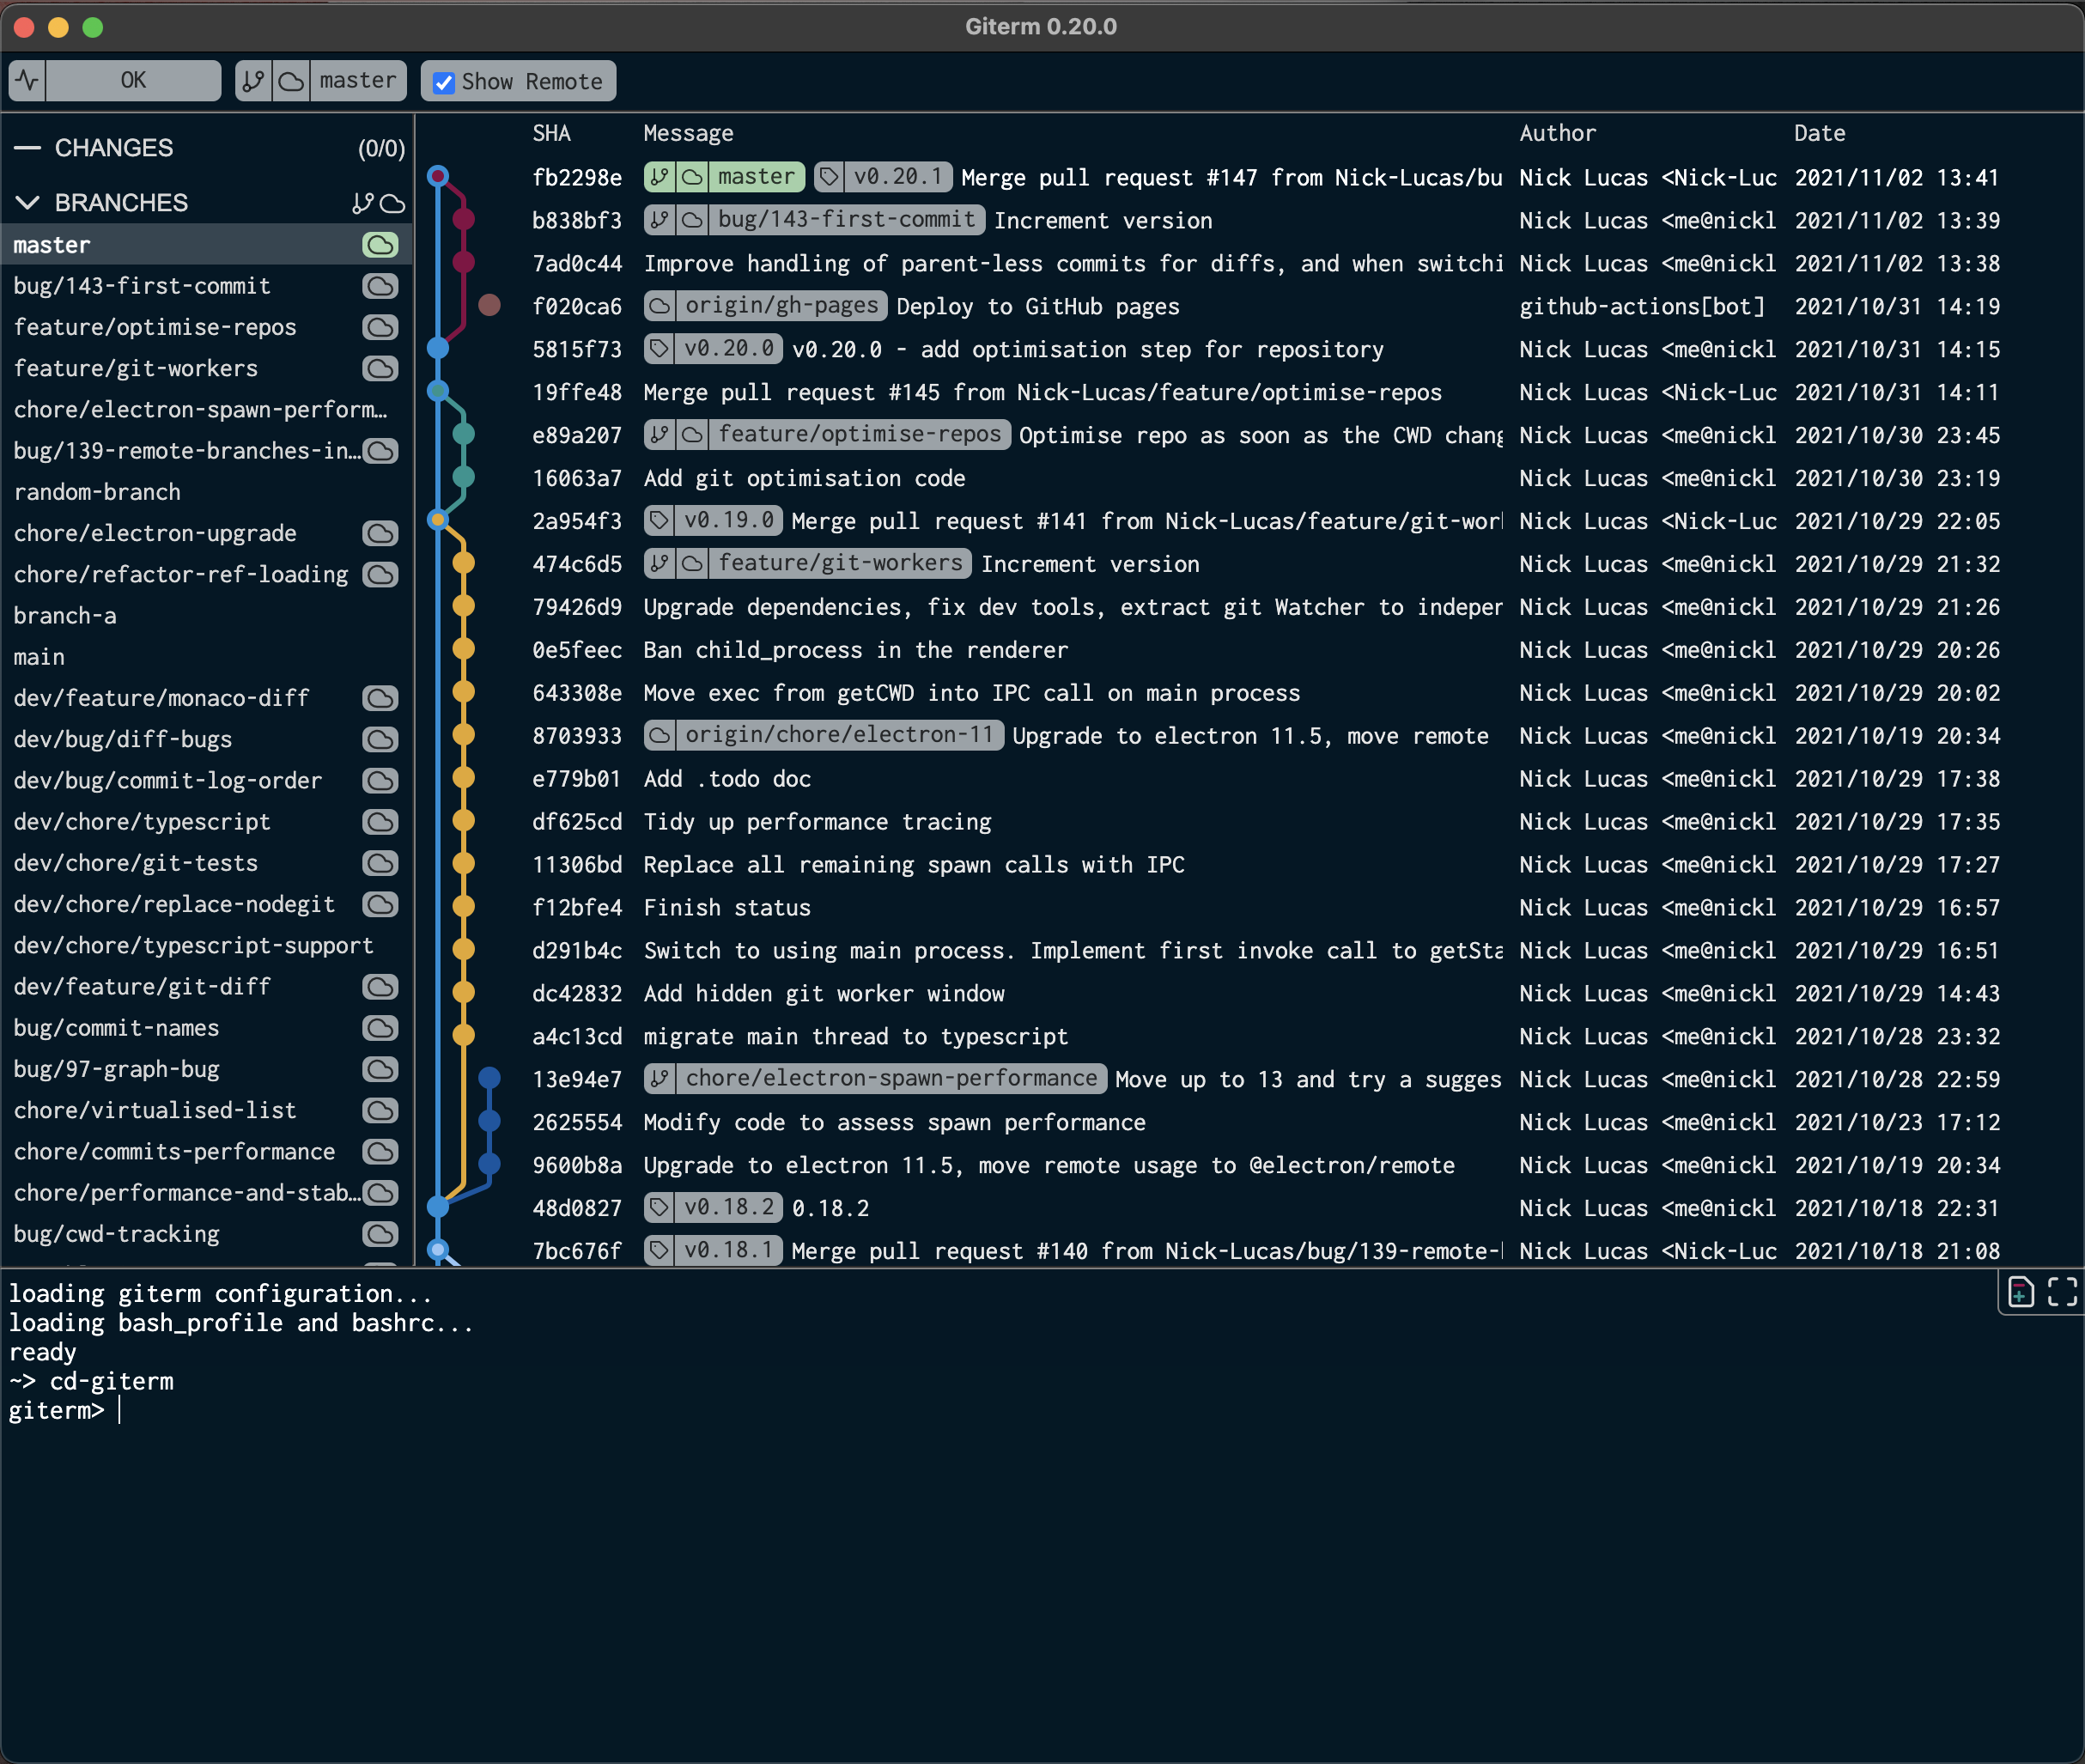Click the v0.20.1 tag icon

pyautogui.click(x=829, y=177)
